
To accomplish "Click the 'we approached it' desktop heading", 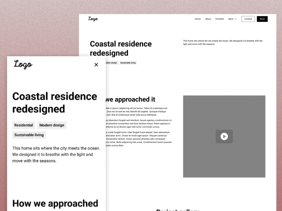I will [130, 99].
